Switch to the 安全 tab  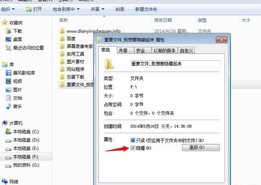[143, 50]
